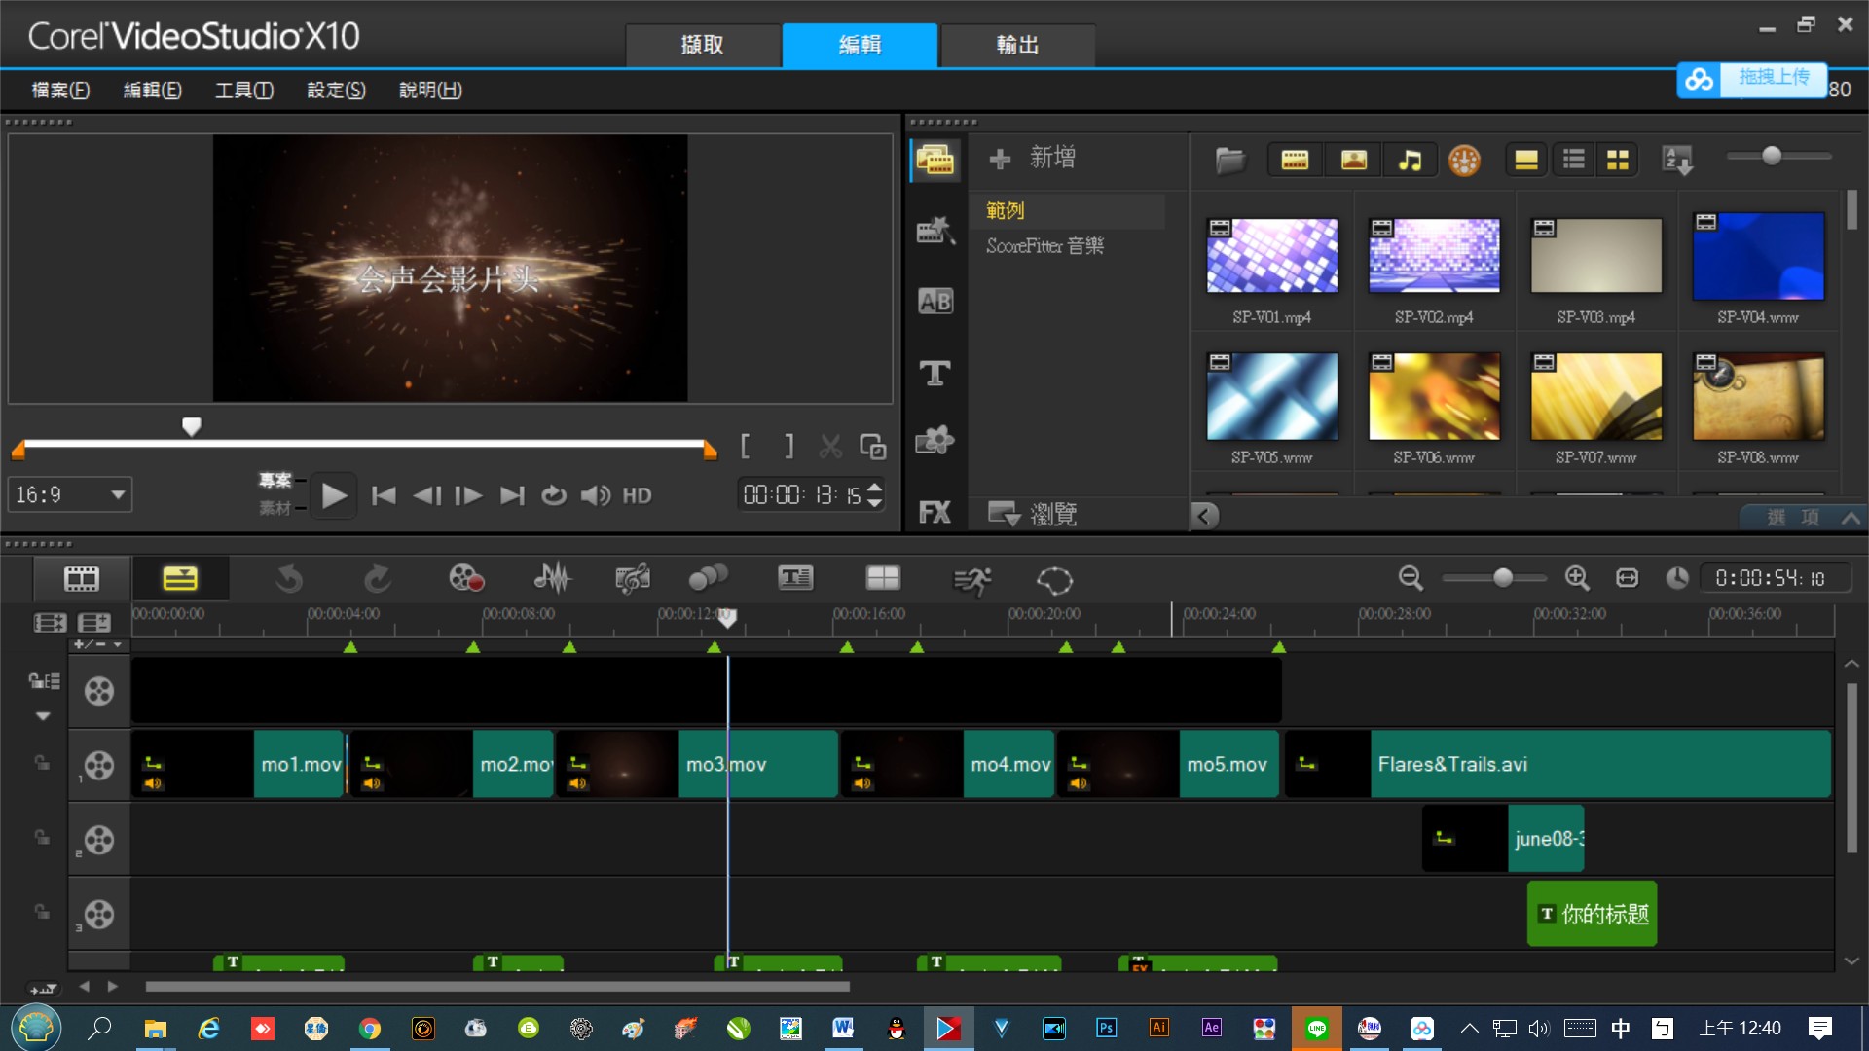1869x1051 pixels.
Task: Open the 檔案(F) menu
Action: coord(60,91)
